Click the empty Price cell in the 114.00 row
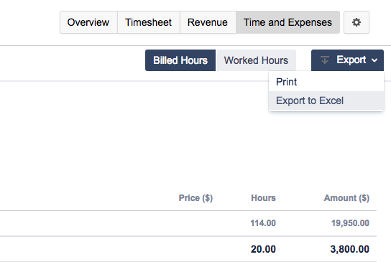Viewport: 391px width, 262px height. coord(195,223)
